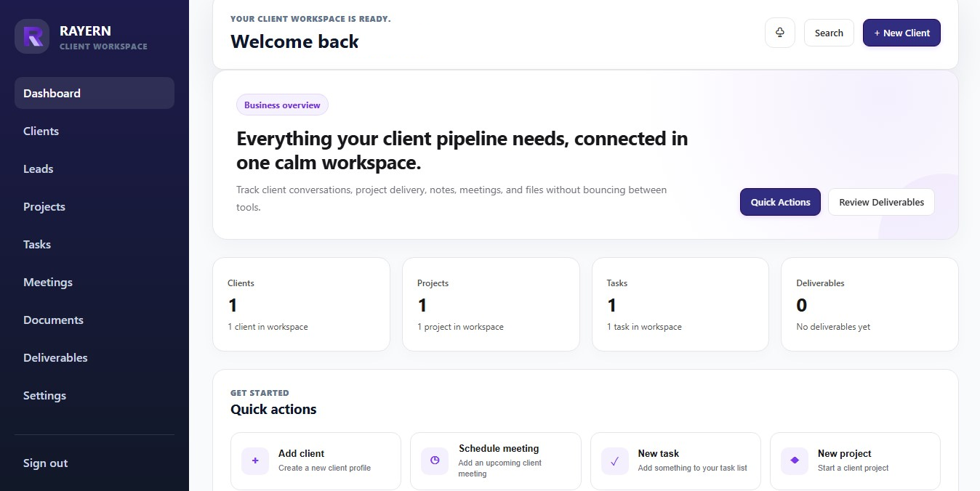Click the Rayern logo icon

[32, 36]
